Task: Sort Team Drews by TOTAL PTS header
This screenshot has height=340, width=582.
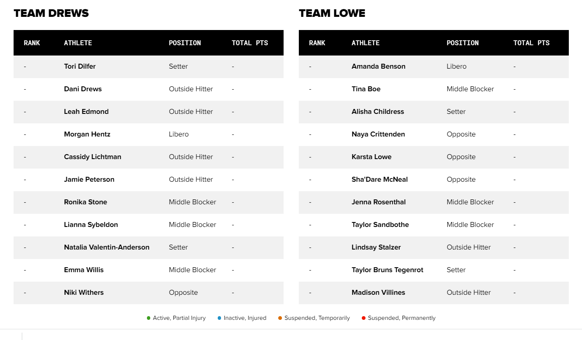Action: (x=250, y=43)
